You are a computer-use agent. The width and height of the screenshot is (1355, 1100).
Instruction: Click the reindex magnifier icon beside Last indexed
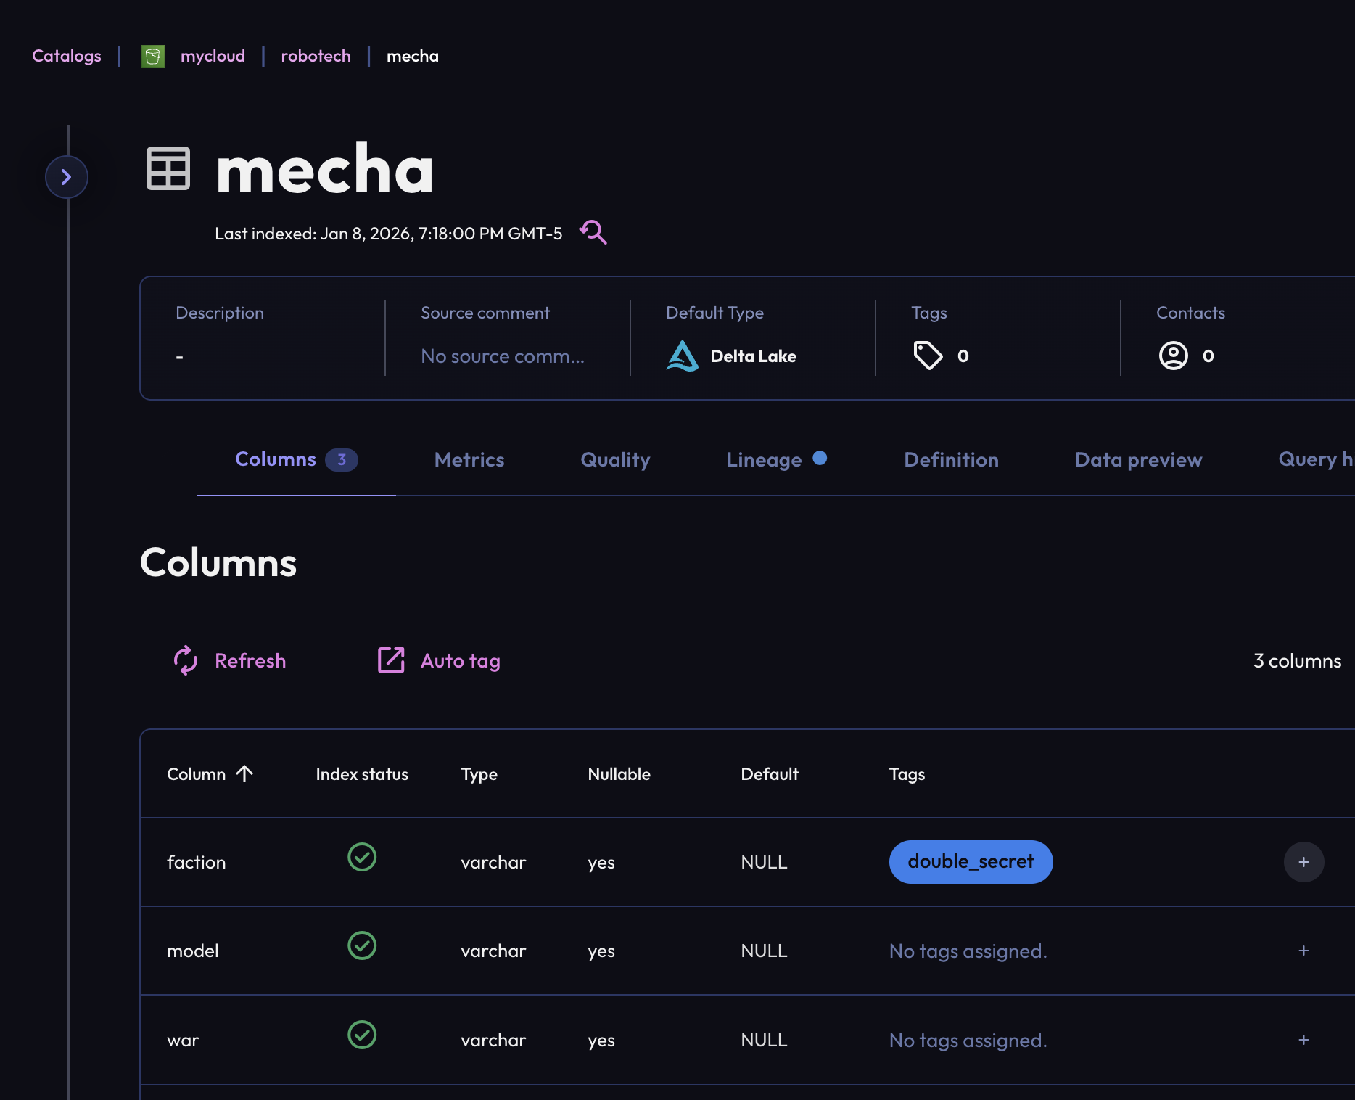click(593, 232)
